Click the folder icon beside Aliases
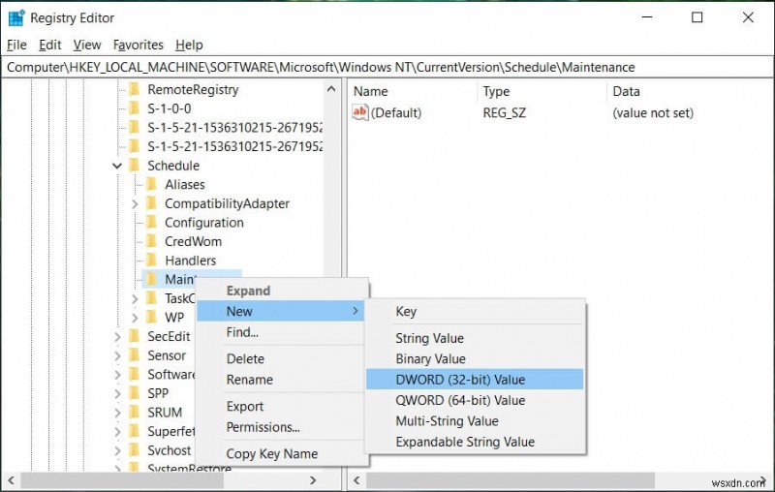 point(151,184)
